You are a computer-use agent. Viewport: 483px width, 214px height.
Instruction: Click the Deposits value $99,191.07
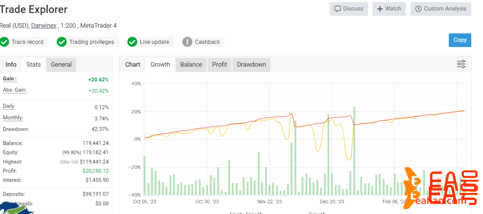96,194
